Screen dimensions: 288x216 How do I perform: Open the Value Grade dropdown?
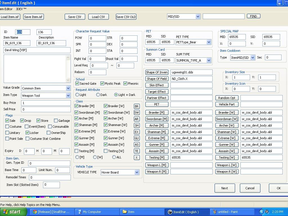(68, 88)
